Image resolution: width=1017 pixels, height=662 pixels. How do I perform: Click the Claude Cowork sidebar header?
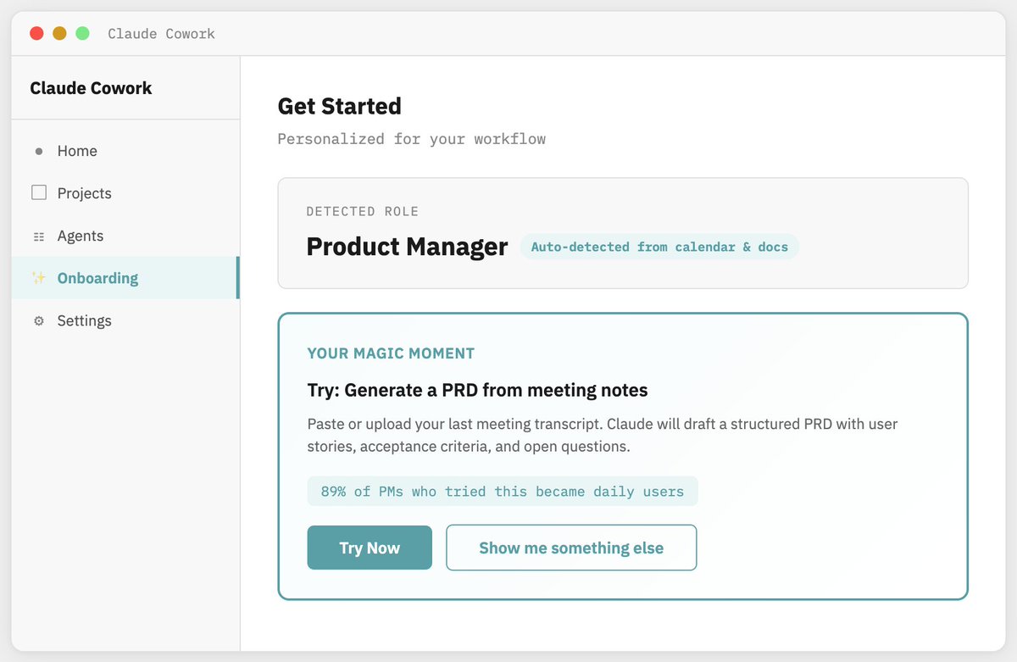pyautogui.click(x=91, y=88)
